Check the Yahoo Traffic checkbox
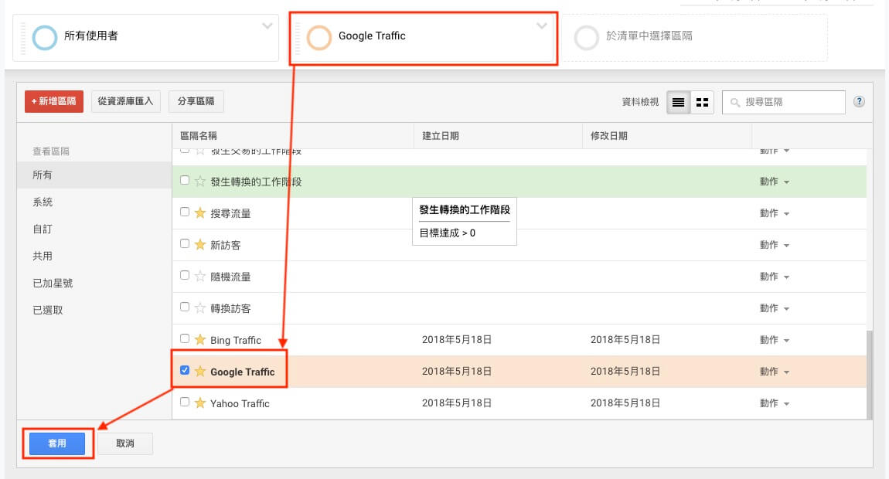The height and width of the screenshot is (479, 889). pos(184,402)
